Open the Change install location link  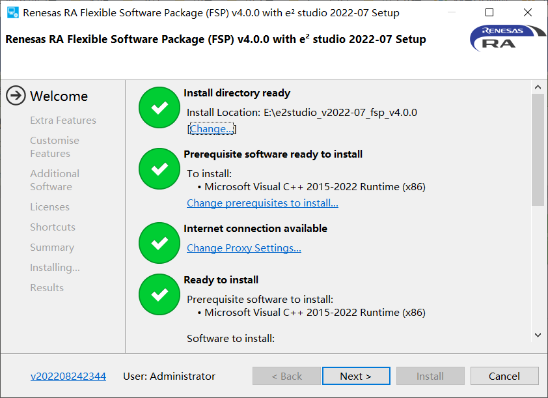coord(212,129)
